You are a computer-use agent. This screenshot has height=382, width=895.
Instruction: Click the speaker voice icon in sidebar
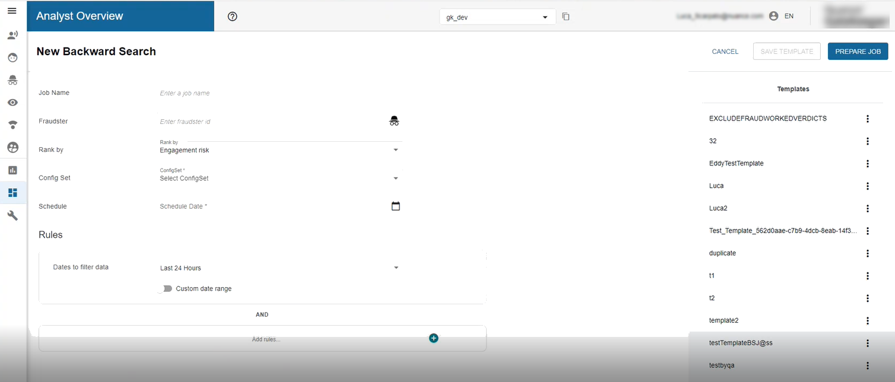12,35
